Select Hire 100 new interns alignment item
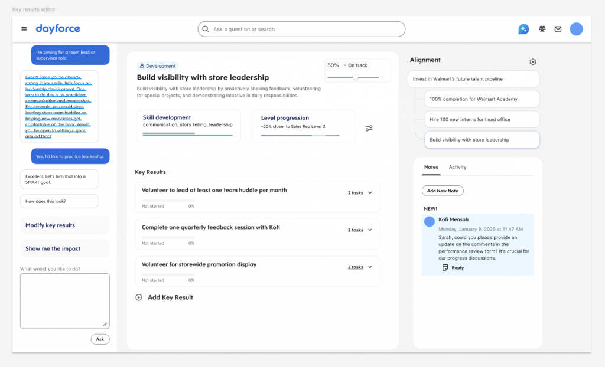Image resolution: width=605 pixels, height=367 pixels. 482,120
